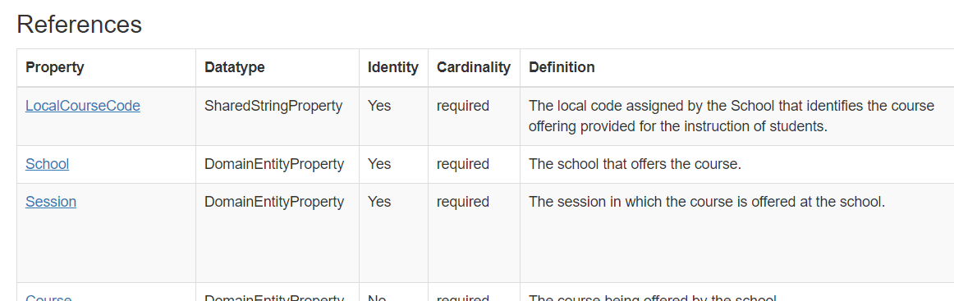Click the Identity Yes in Session row
954x301 pixels.
pyautogui.click(x=379, y=201)
